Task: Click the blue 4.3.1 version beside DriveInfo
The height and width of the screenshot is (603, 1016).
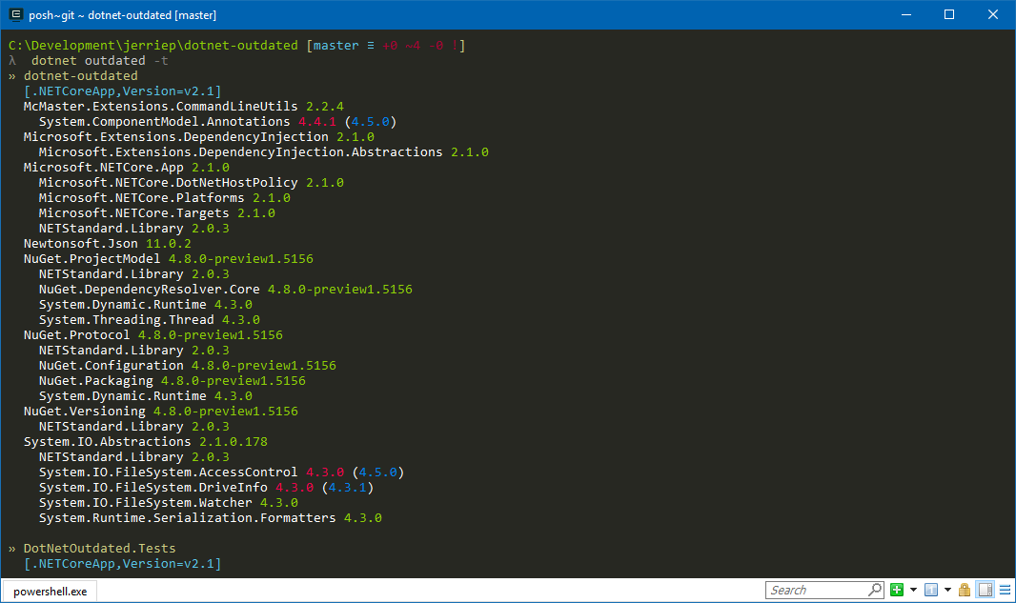Action: pos(347,487)
